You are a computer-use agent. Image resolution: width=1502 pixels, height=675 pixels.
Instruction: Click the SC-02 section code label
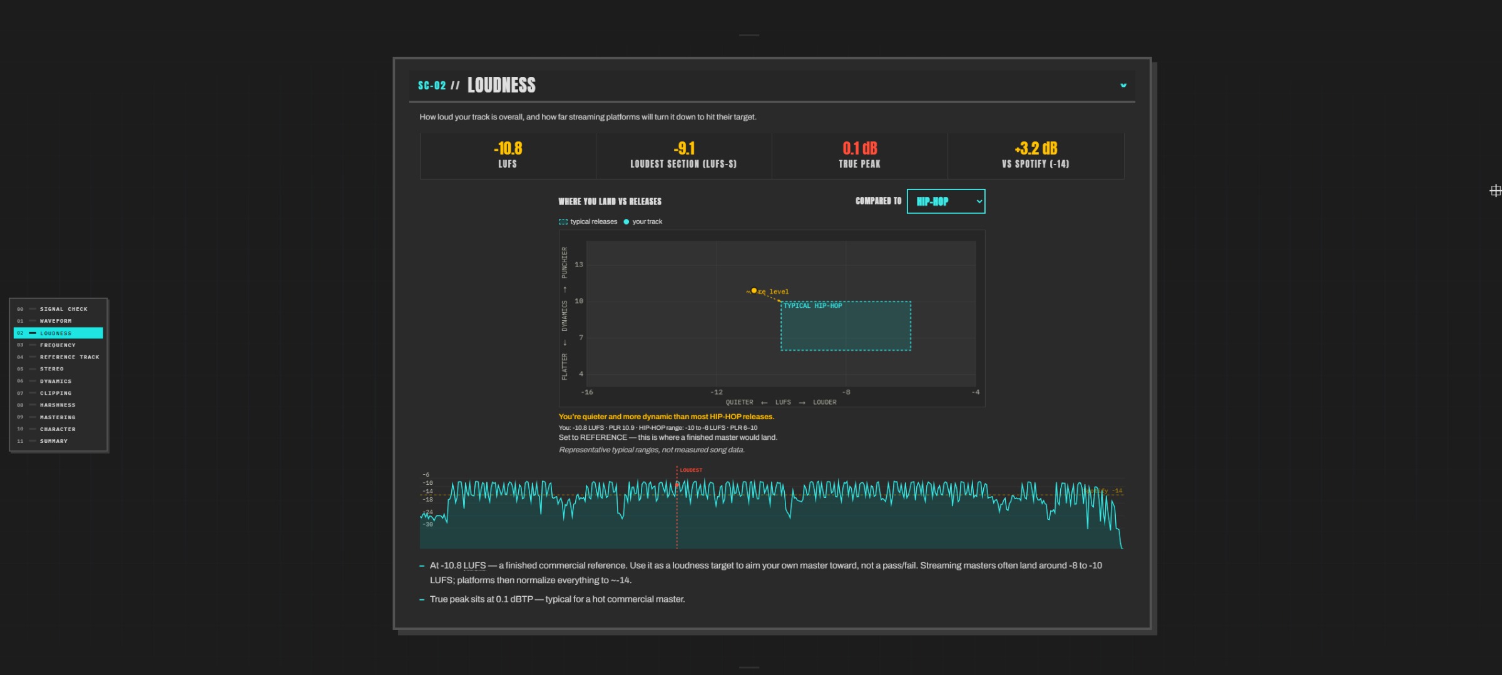(432, 85)
